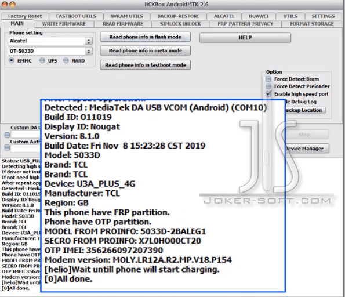Click the orange window control in title bar
Screen dimensions: 345x297
pyautogui.click(x=13, y=5)
